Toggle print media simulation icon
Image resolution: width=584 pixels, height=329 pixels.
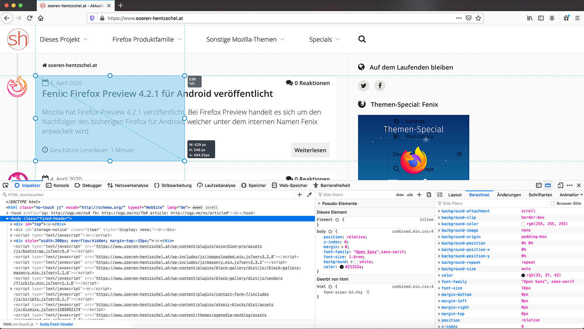(x=429, y=195)
